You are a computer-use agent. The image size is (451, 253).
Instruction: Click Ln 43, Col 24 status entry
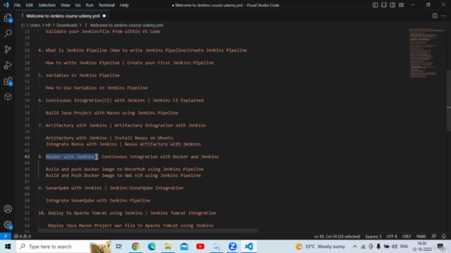pos(337,236)
